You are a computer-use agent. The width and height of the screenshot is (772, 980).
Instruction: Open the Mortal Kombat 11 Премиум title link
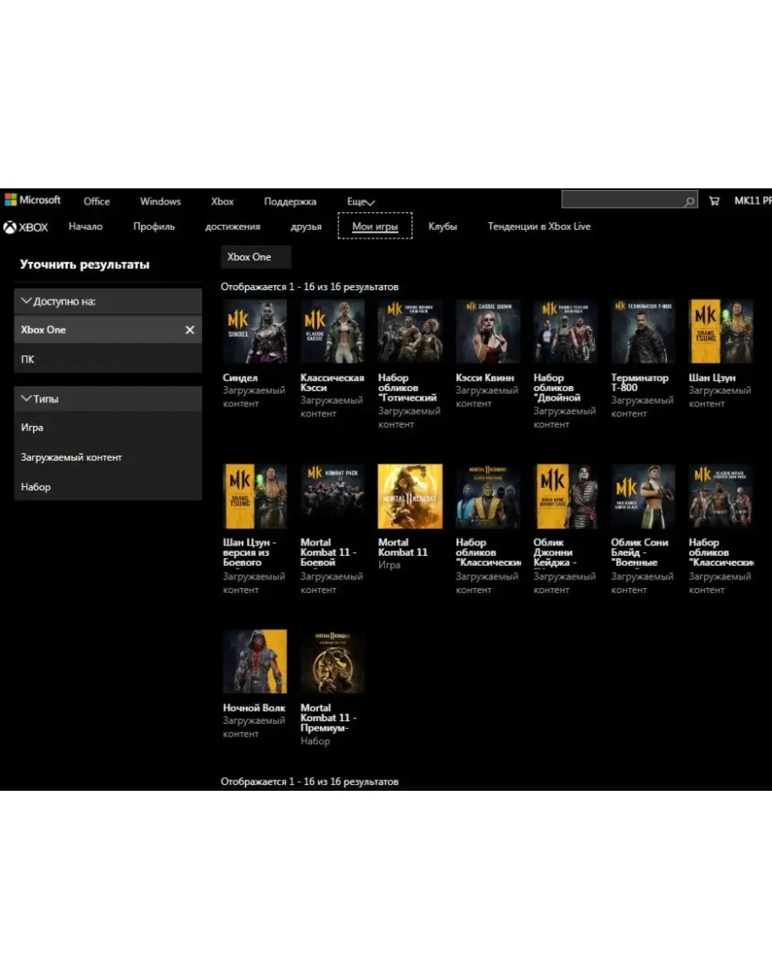click(327, 717)
